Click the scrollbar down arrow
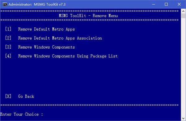The image size is (186, 121). tap(183, 118)
